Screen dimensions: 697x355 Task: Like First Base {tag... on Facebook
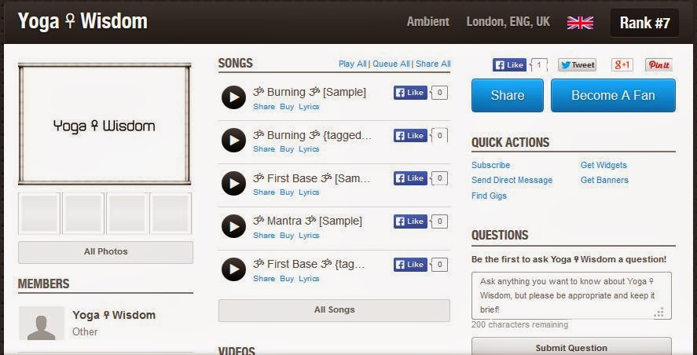point(410,265)
